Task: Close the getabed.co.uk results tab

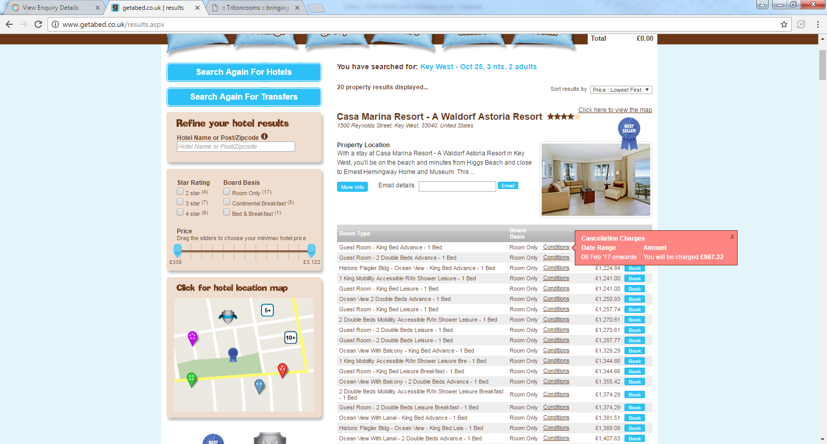Action: click(x=197, y=8)
